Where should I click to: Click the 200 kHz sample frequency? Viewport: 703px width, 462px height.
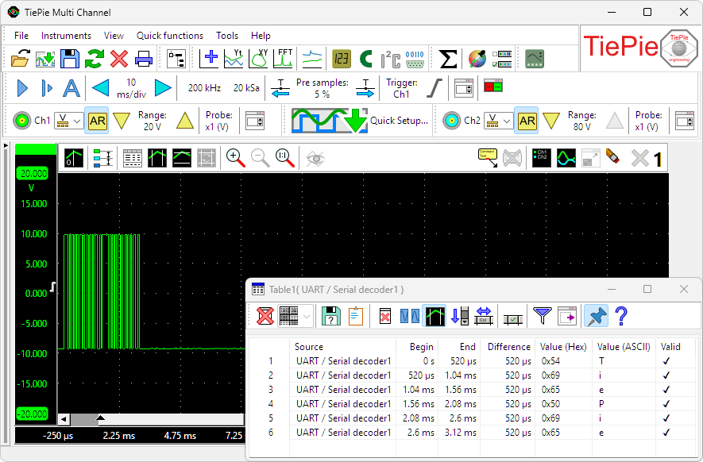click(x=204, y=88)
